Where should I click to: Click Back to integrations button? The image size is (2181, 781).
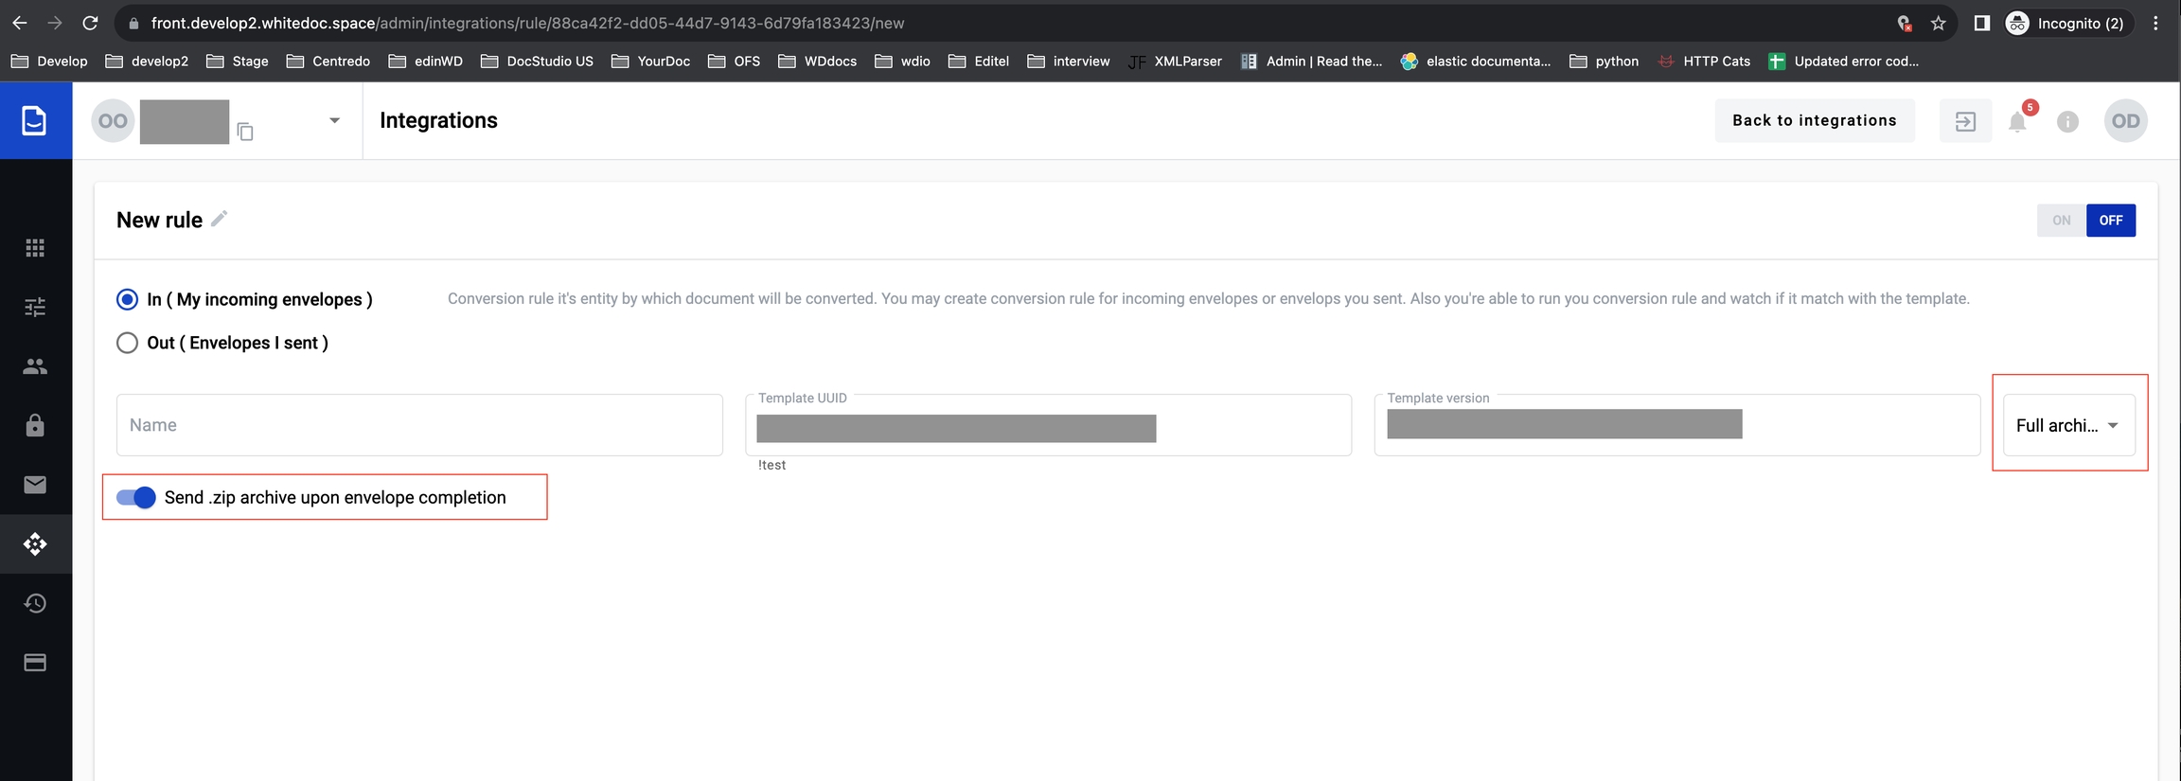[x=1814, y=120]
